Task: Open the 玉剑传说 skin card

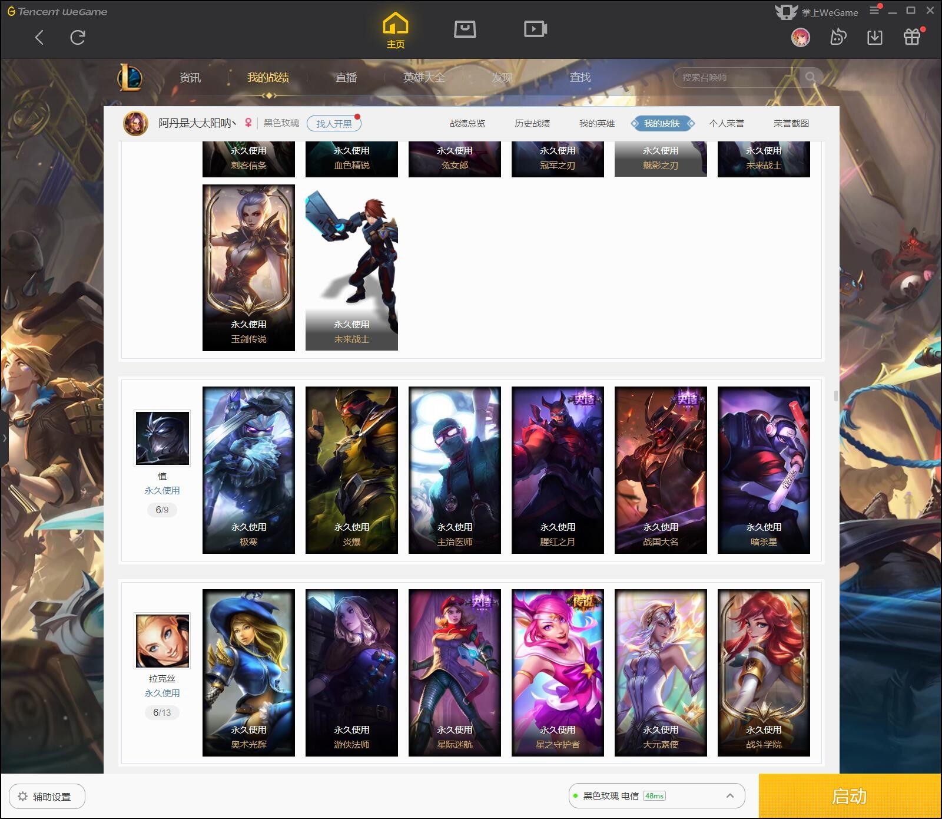Action: pyautogui.click(x=248, y=268)
